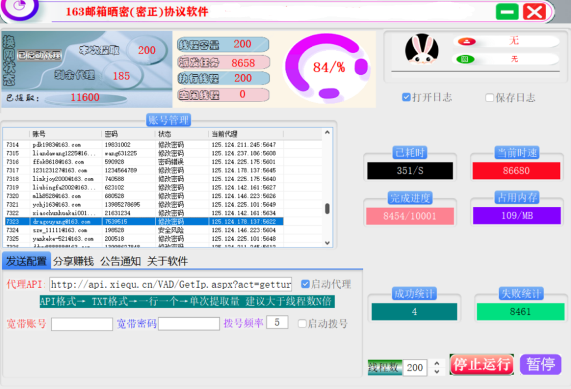The height and width of the screenshot is (389, 571).
Task: Open the 关于软件 tab
Action: (x=167, y=261)
